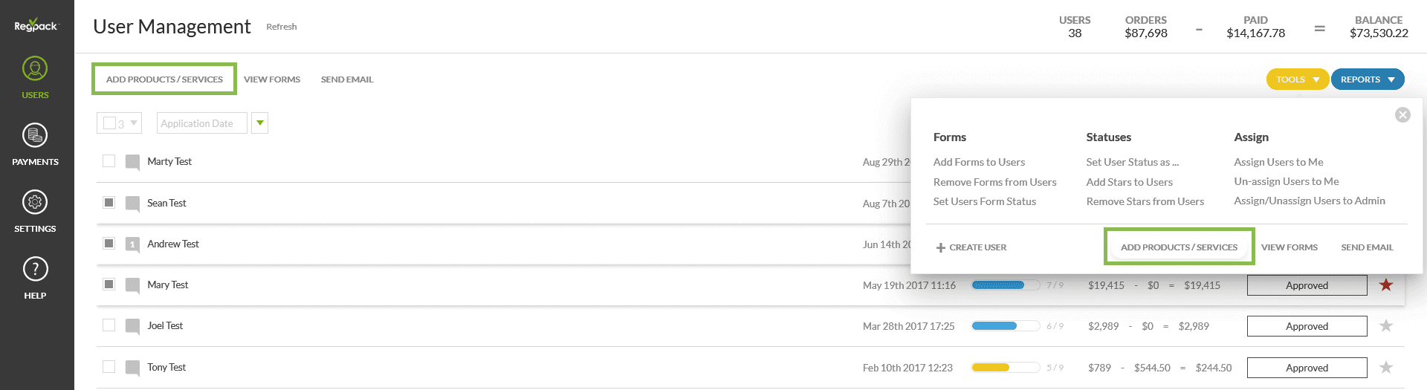Viewport: 1427px width, 390px height.
Task: Click Create User in popup
Action: (971, 247)
